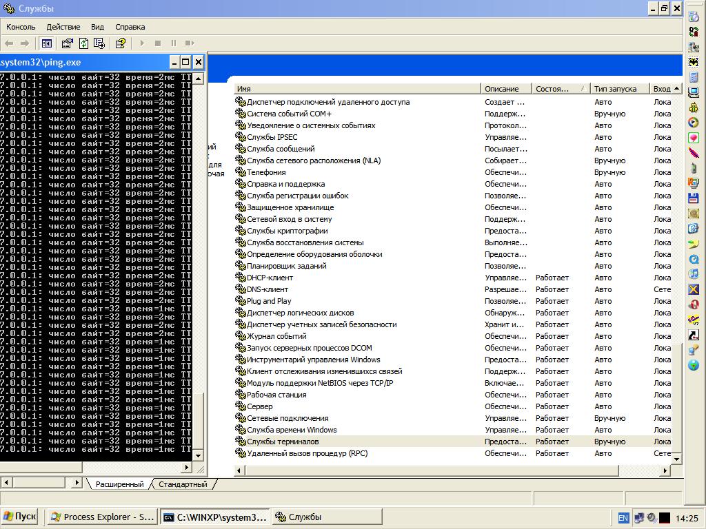Click gear icon beside Планировщик заданий

241,265
